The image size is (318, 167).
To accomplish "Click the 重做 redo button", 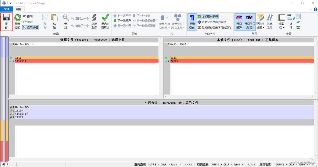I will (x=28, y=22).
